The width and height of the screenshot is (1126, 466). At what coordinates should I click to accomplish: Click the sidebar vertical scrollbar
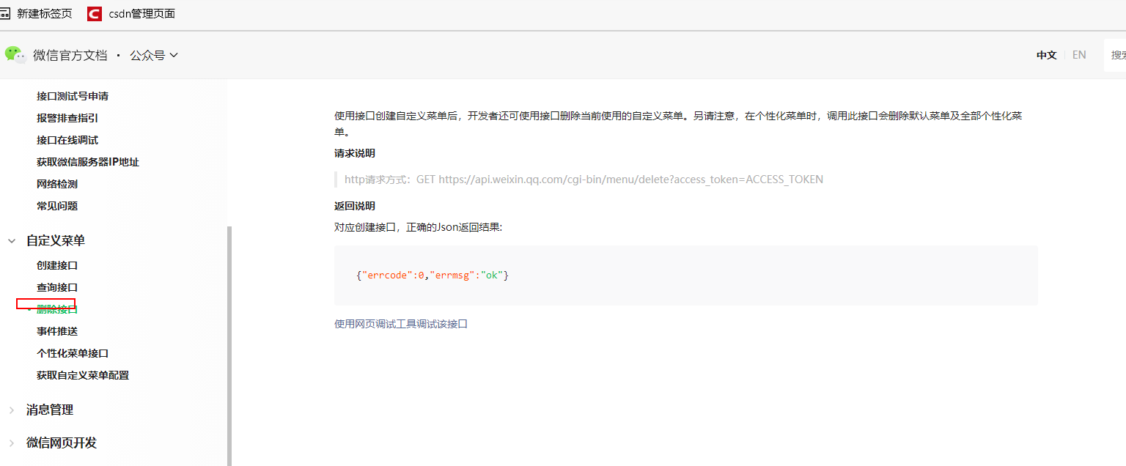[229, 345]
